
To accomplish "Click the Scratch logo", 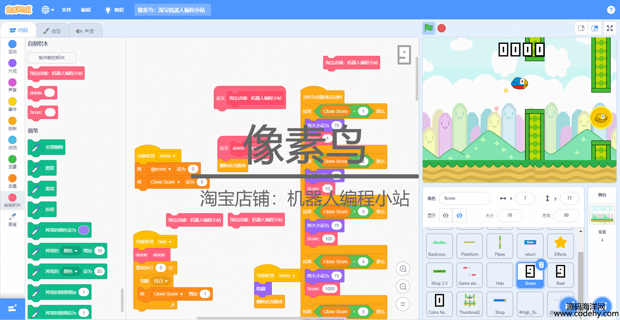I will (x=19, y=10).
